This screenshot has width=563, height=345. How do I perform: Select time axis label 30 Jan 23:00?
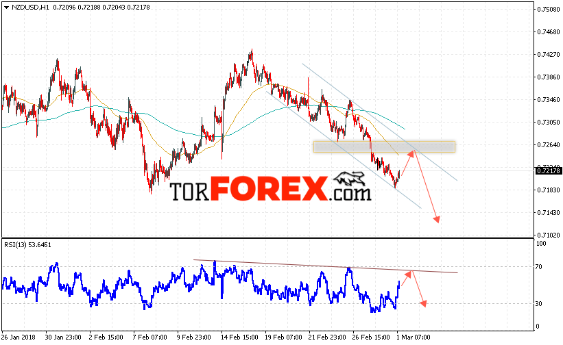(63, 337)
